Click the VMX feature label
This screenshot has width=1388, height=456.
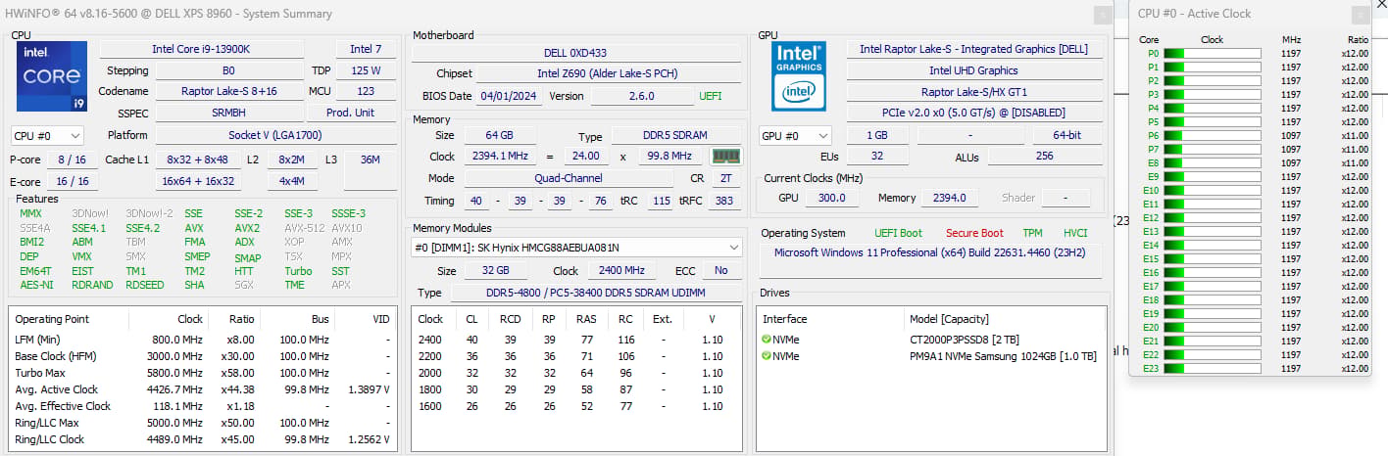82,256
